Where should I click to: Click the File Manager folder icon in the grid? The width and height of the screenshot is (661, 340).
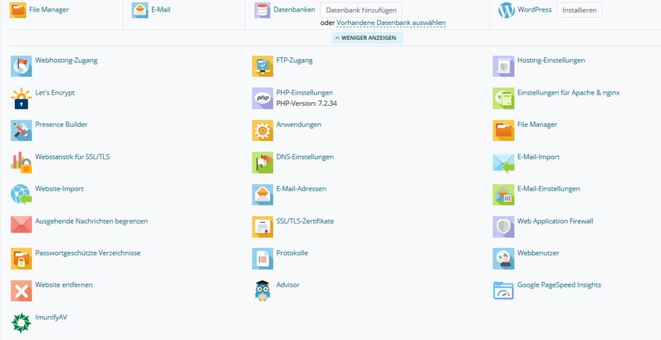(503, 131)
